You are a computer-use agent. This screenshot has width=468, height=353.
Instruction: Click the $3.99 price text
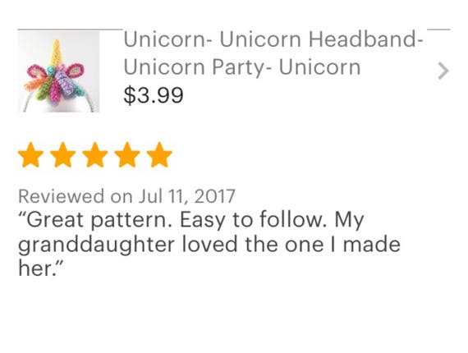click(154, 95)
